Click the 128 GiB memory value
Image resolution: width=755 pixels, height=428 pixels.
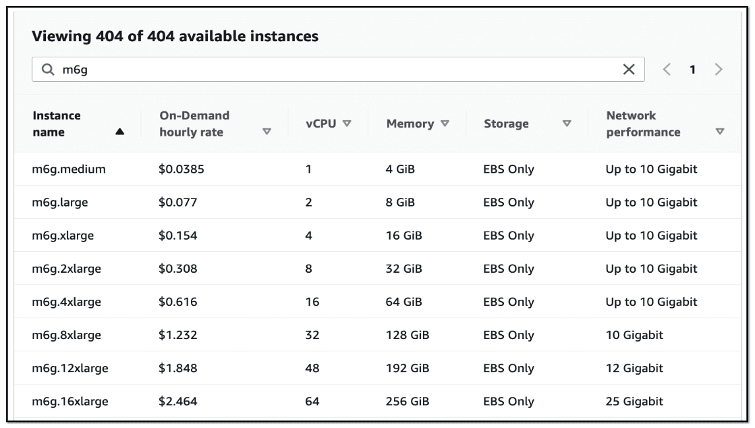pos(408,335)
